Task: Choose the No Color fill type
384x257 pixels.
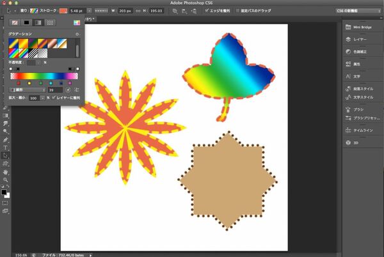Action: 15,22
